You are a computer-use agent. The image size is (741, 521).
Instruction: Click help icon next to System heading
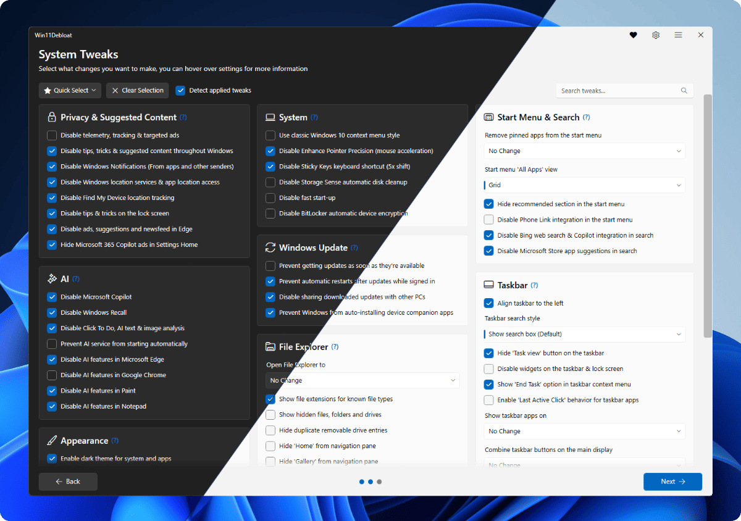tap(314, 117)
